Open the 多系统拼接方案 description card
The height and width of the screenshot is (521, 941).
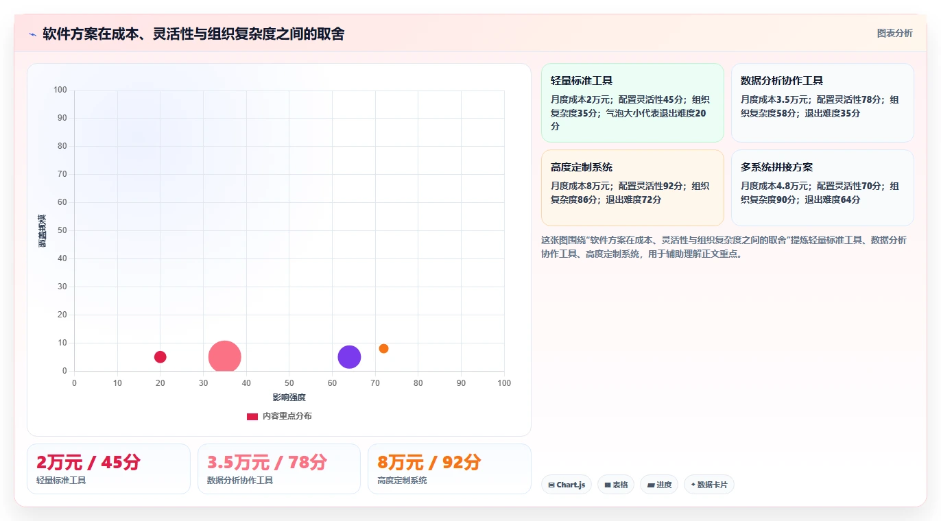coord(822,188)
